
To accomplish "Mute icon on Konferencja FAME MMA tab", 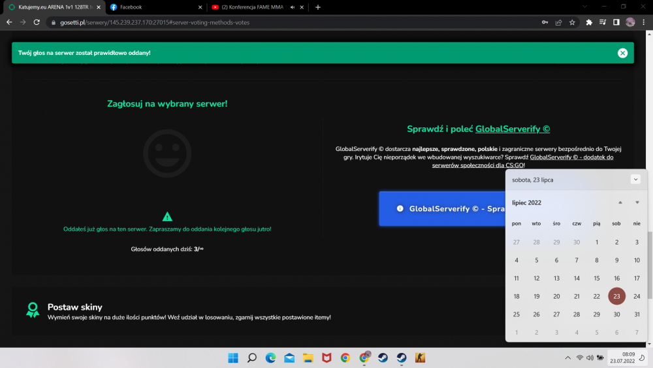I will 293,7.
